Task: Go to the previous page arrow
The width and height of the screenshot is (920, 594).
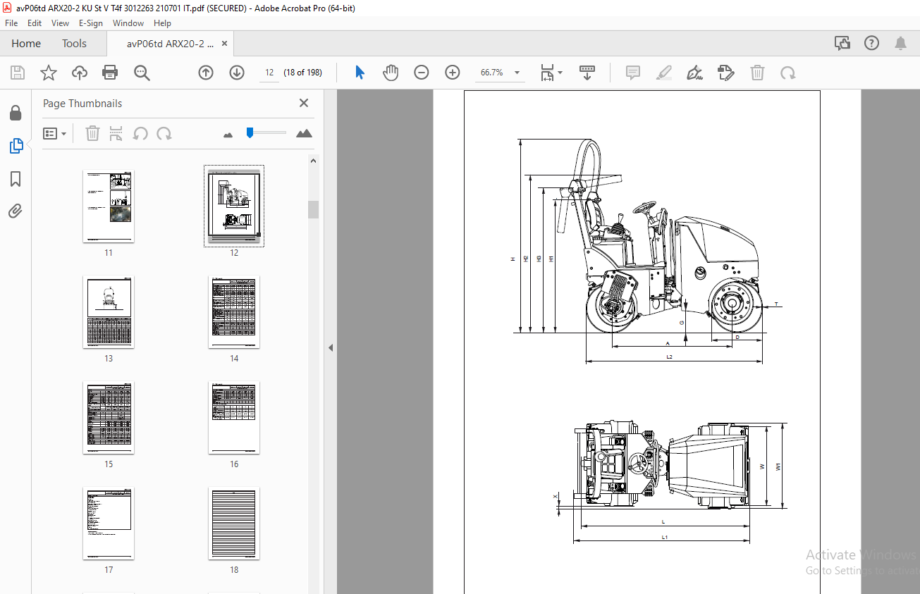Action: (206, 73)
